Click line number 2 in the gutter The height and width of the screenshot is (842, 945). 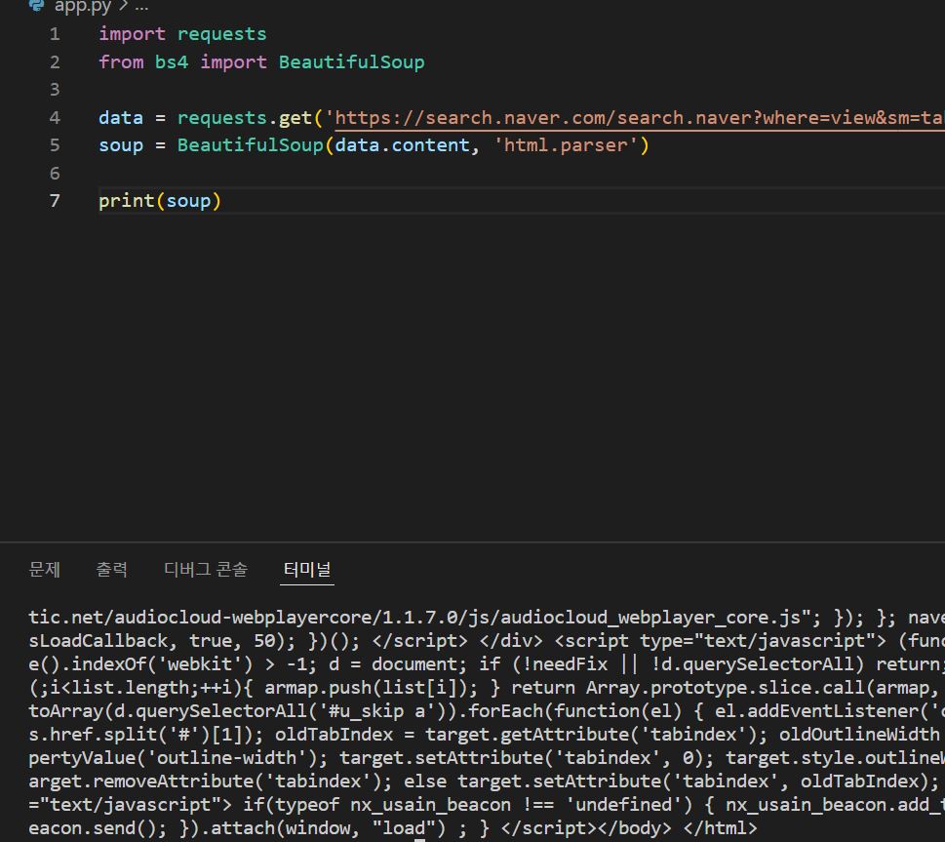55,62
